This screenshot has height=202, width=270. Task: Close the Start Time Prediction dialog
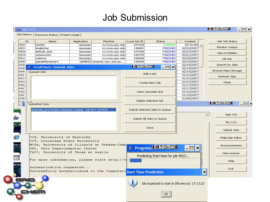pyautogui.click(x=204, y=172)
